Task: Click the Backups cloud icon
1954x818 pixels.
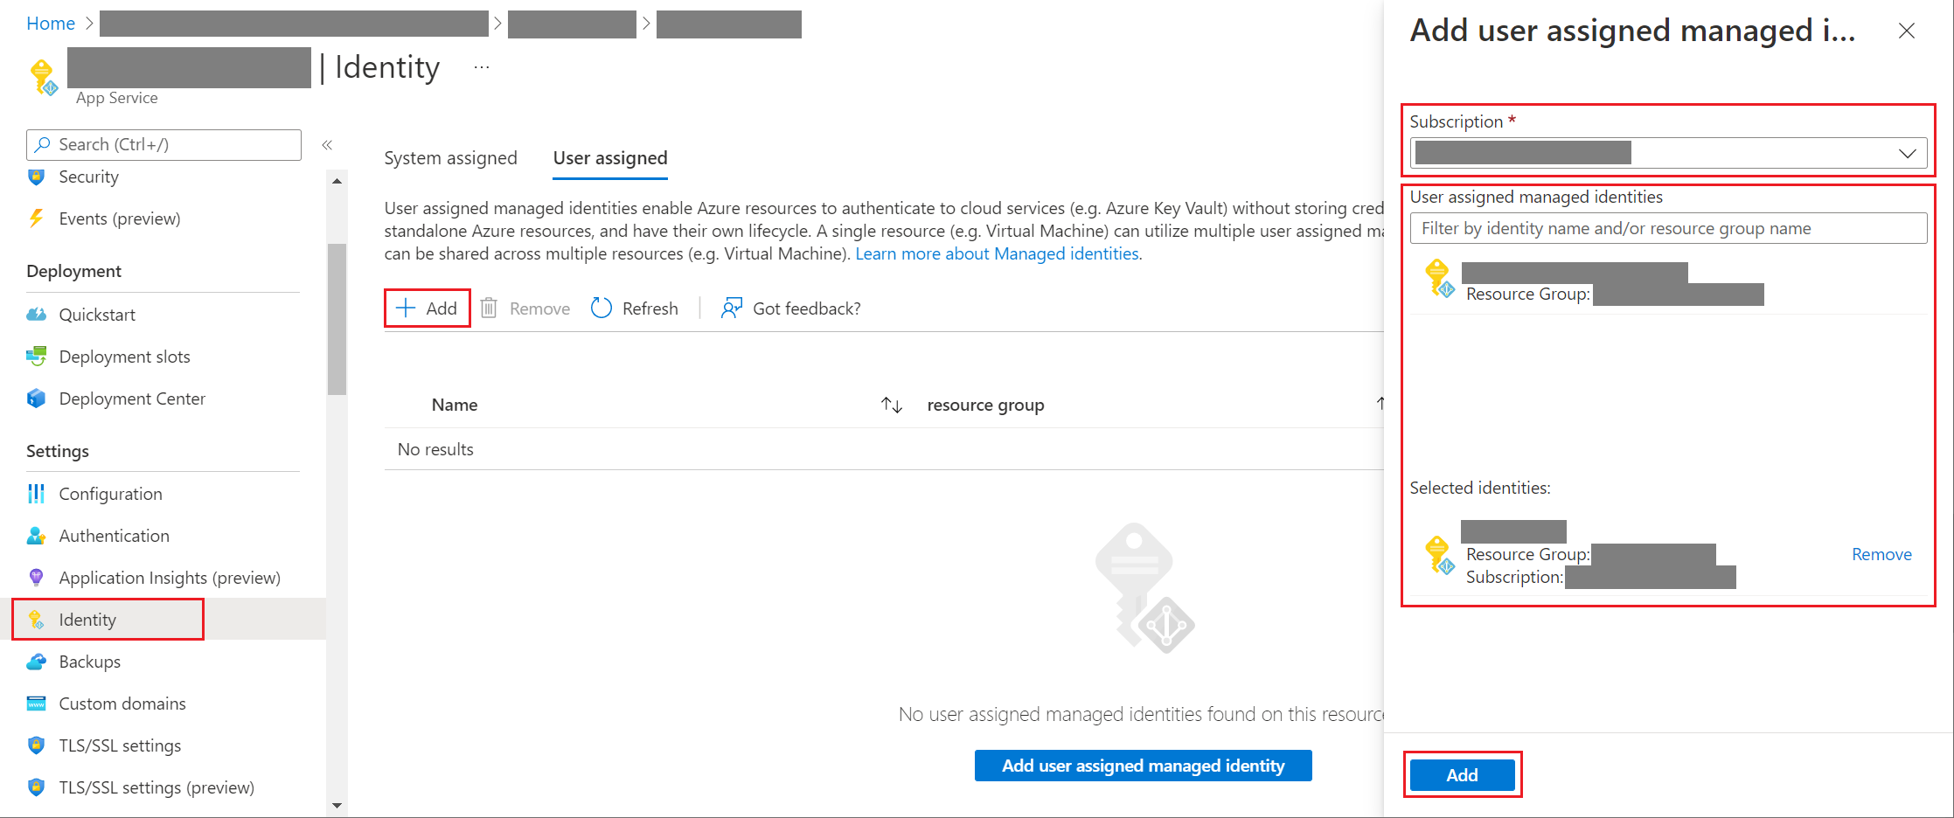Action: [x=36, y=662]
